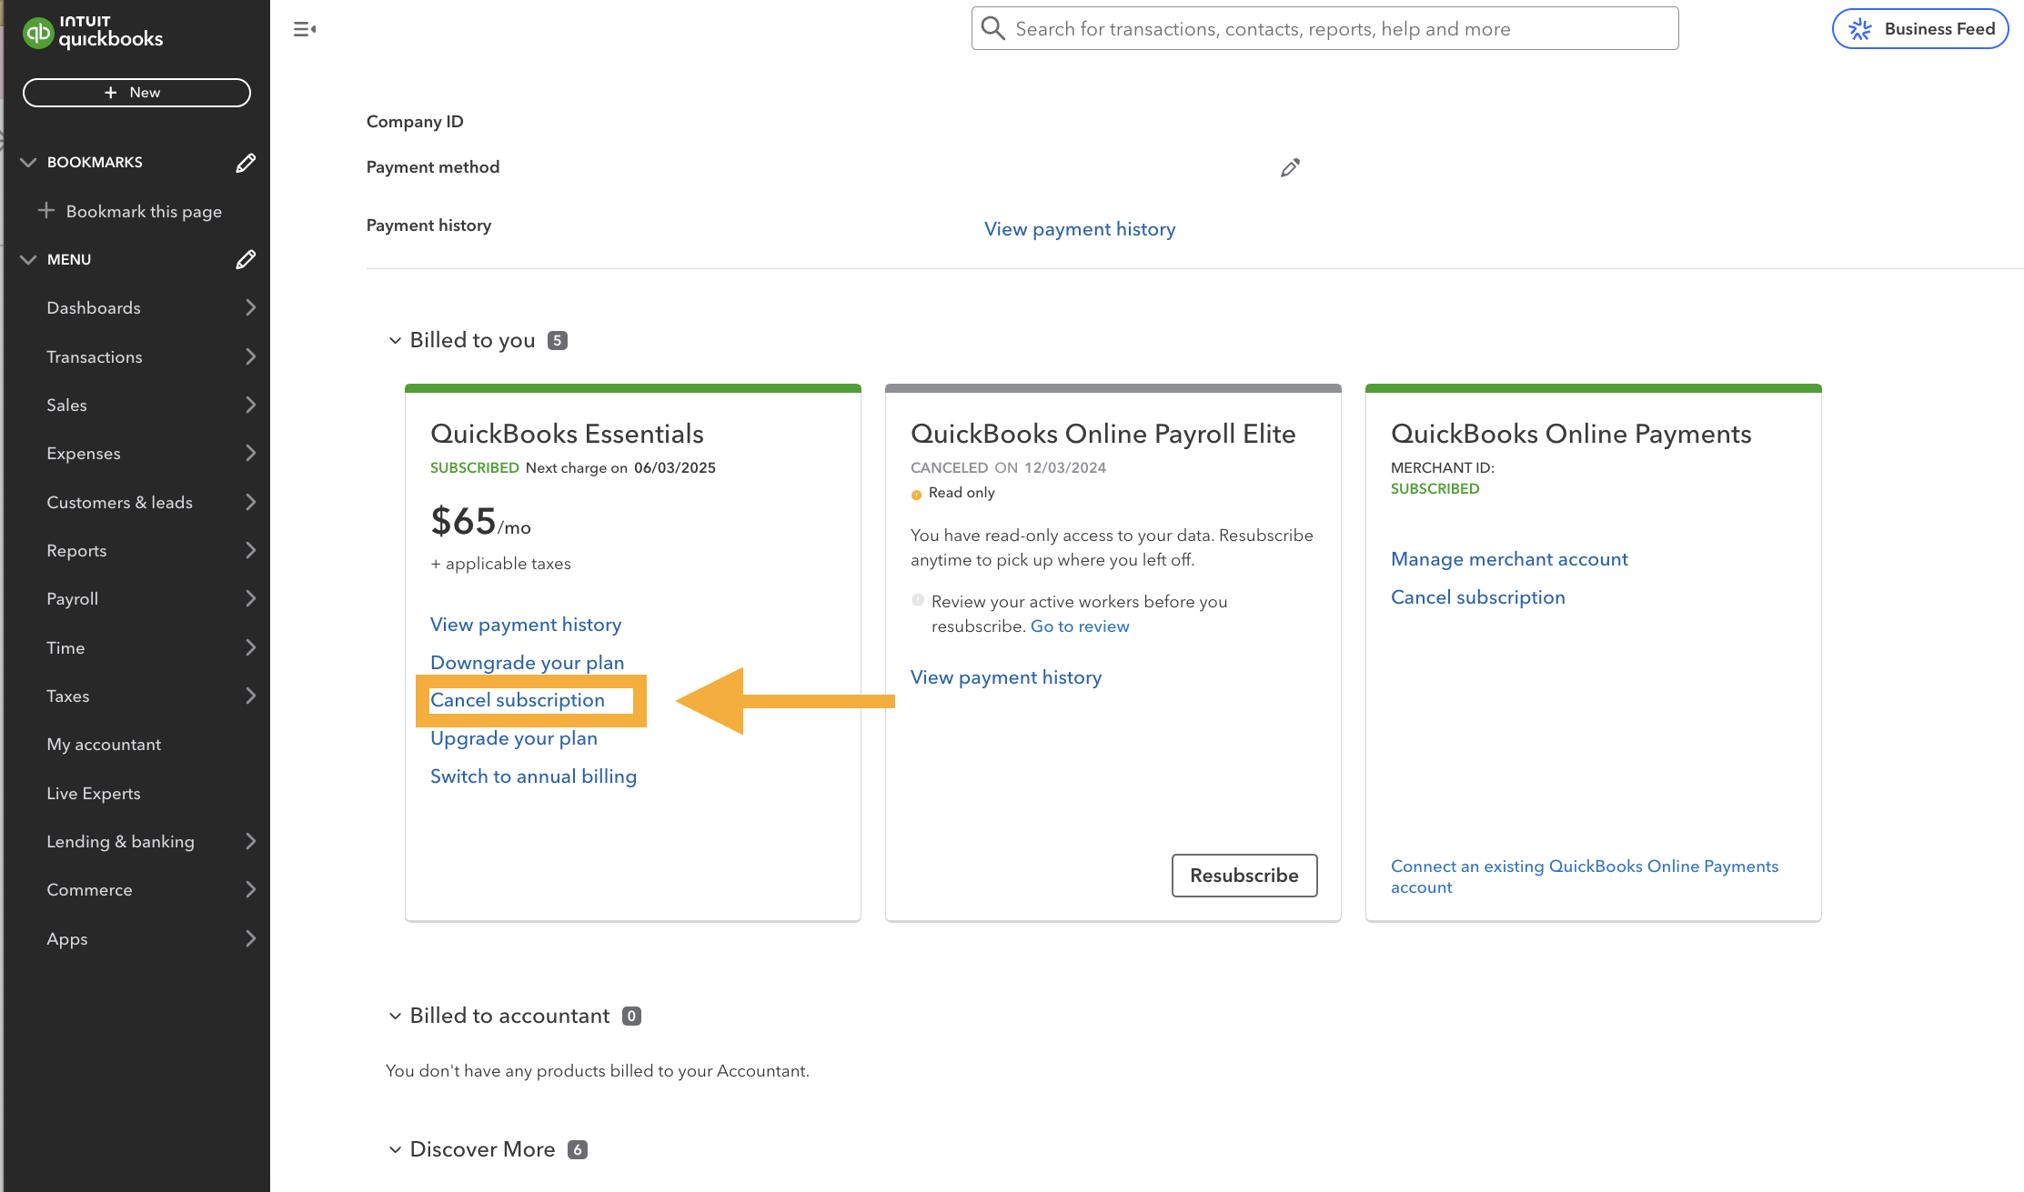Click Go to review link
The image size is (2024, 1192).
coord(1080,626)
